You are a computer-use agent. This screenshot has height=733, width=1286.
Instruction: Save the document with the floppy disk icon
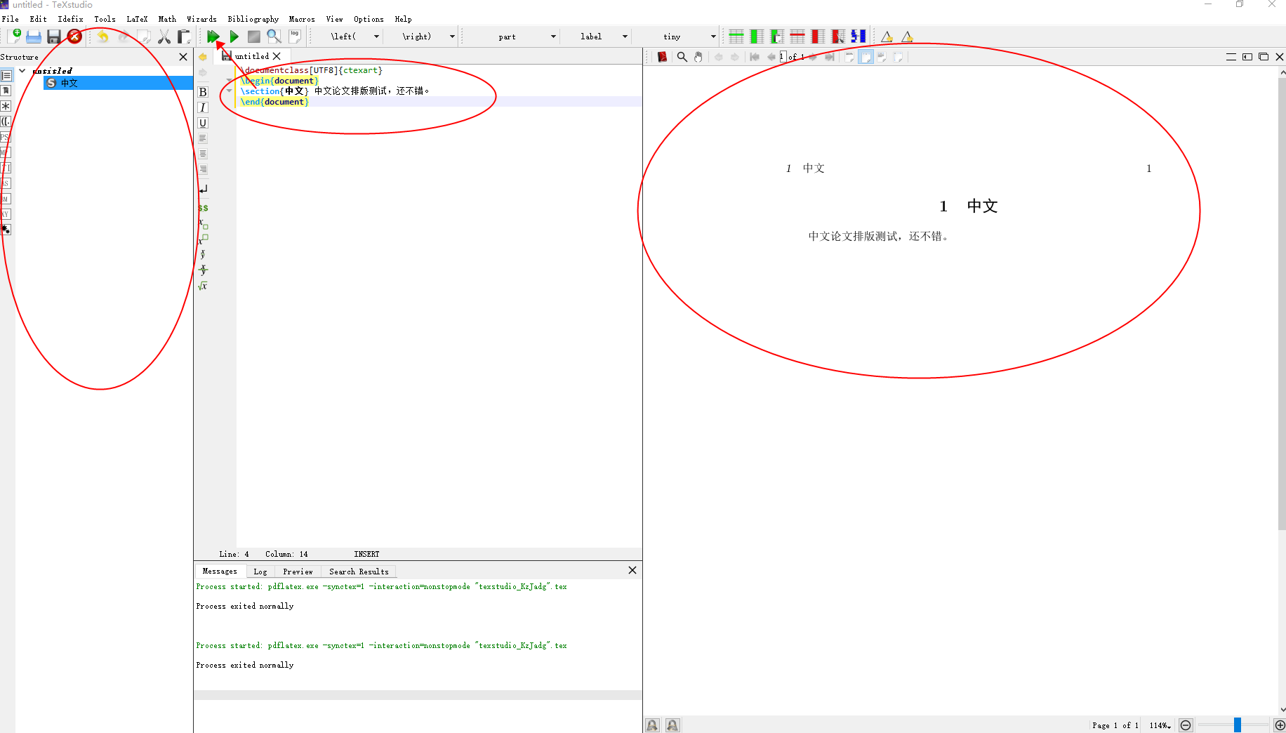click(x=54, y=37)
